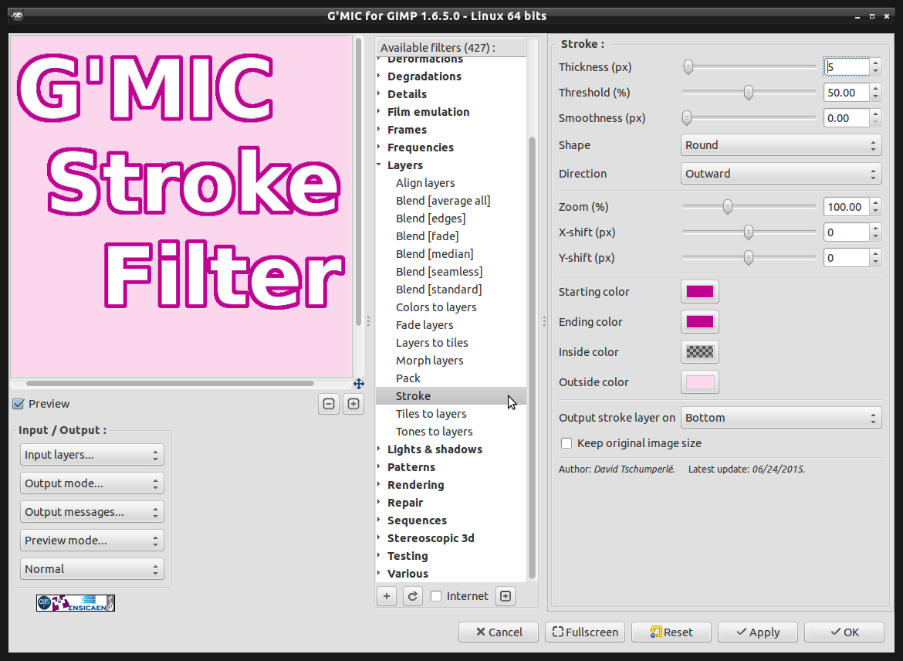Zoom in the preview with the plus icon
The height and width of the screenshot is (661, 903).
click(353, 404)
